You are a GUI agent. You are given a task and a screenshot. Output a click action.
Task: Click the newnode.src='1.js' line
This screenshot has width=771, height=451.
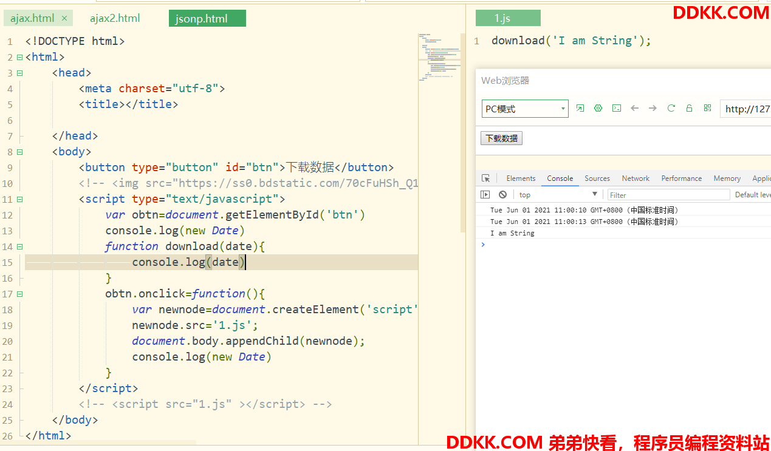(x=196, y=325)
